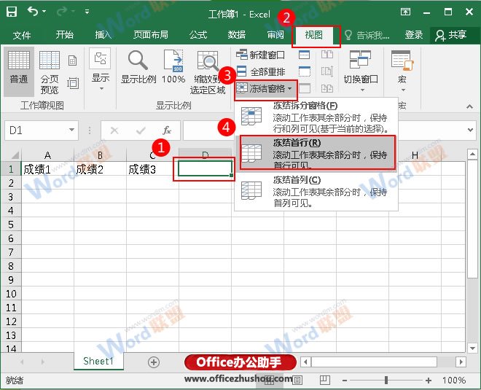Expand the formula bar with the chevron
This screenshot has width=481, height=390.
click(470, 130)
